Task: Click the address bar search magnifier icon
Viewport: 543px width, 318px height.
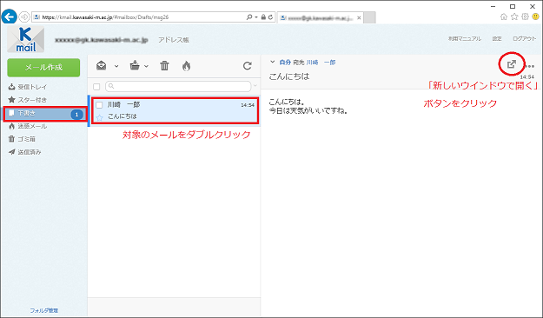Action: [x=249, y=17]
